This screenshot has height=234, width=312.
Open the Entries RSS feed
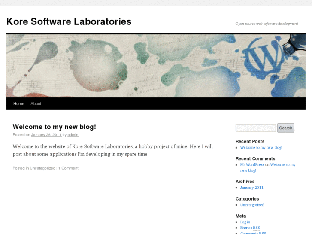coord(250,228)
